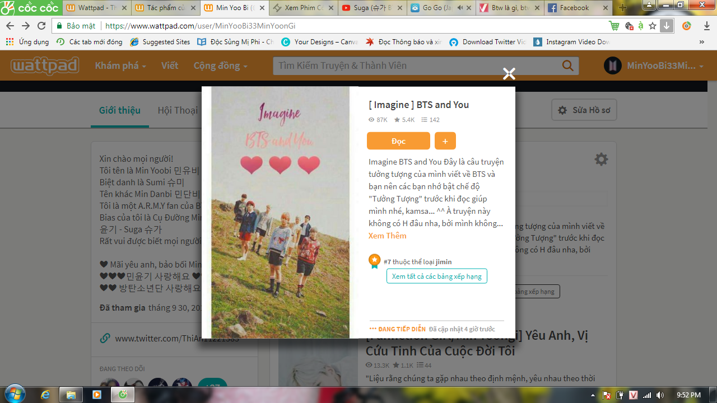Click browser Forward arrow
Viewport: 717px width, 403px height.
click(x=26, y=26)
